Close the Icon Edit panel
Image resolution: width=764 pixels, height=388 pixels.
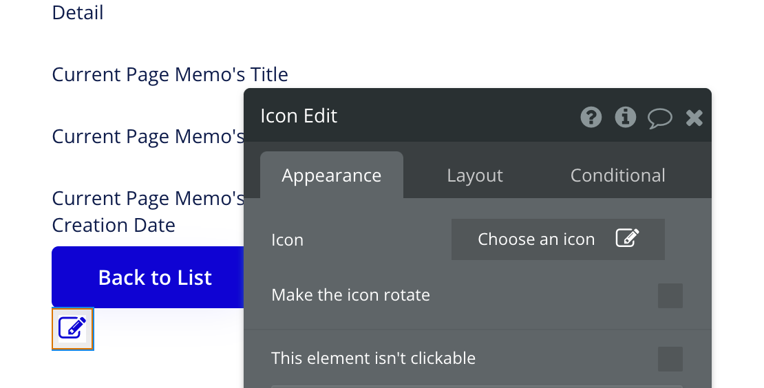click(x=694, y=118)
